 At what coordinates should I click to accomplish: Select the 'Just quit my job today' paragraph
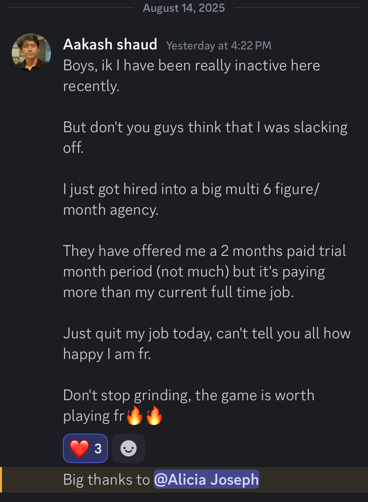coord(207,344)
